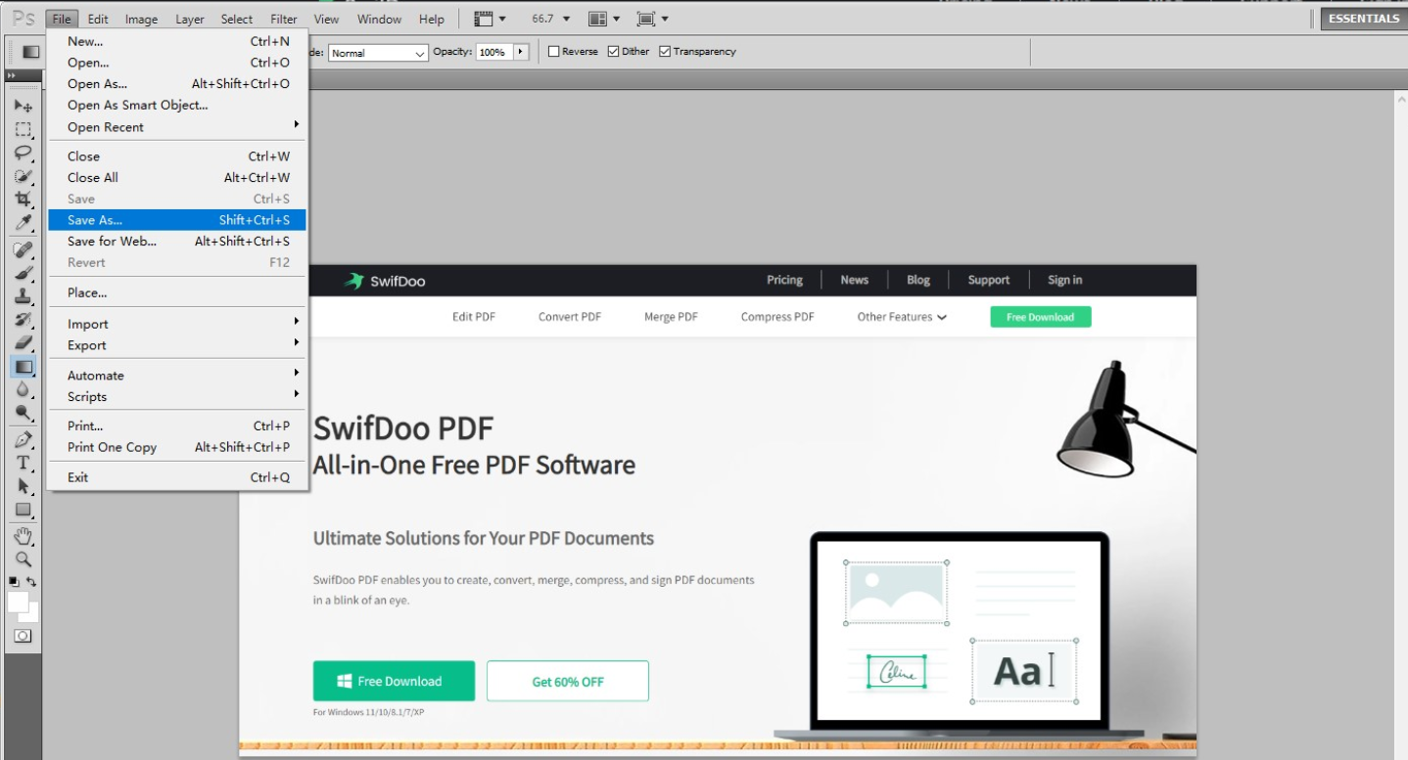The image size is (1408, 760).
Task: Reset default foreground and background colors
Action: [14, 581]
